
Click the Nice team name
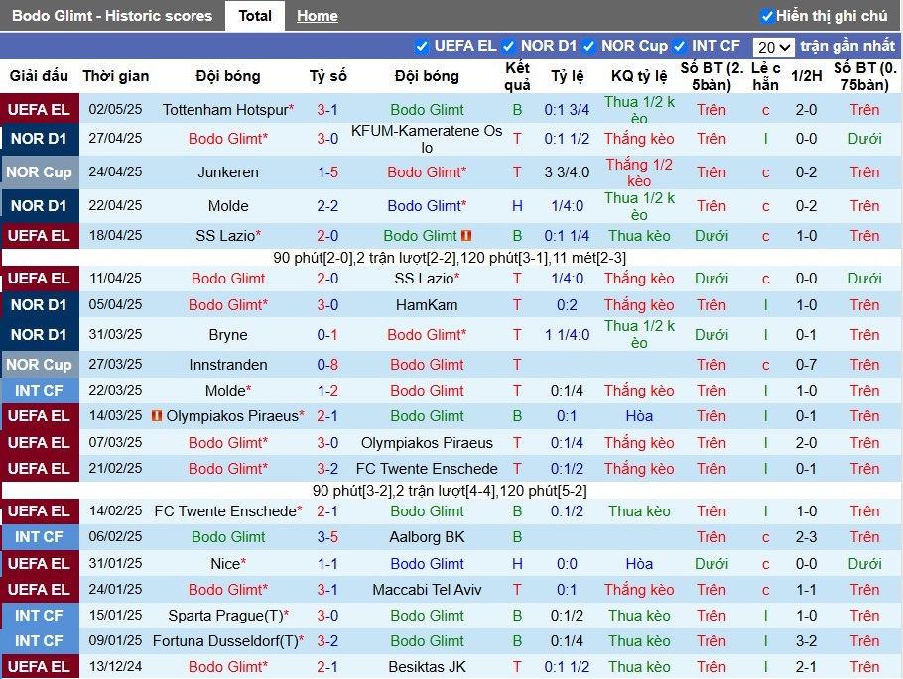click(x=225, y=563)
